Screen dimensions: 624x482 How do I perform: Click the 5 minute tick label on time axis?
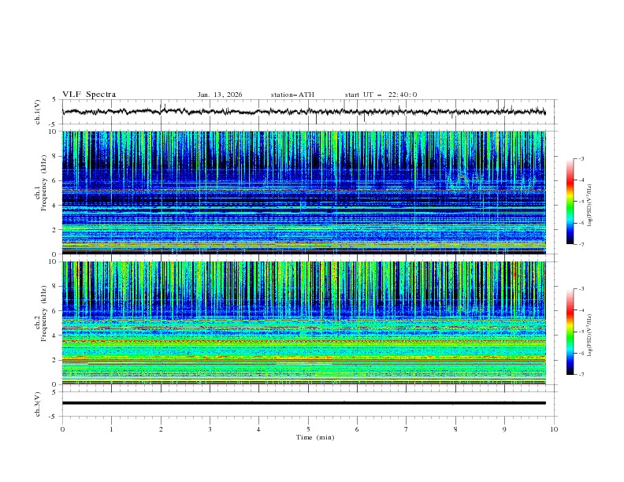(308, 428)
